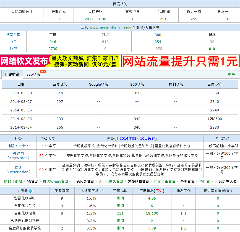Click the 反链 row header link
The width and height of the screenshot is (240, 232).
[x=13, y=49]
